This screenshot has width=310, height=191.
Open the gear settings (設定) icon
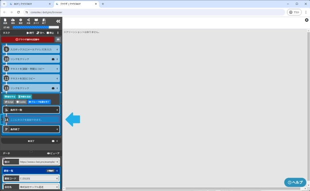click(x=20, y=21)
